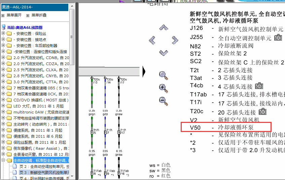The width and height of the screenshot is (285, 180).
Task: Select 安装位置：连接位置和插头连接 tree item
Action: pyautogui.click(x=40, y=52)
